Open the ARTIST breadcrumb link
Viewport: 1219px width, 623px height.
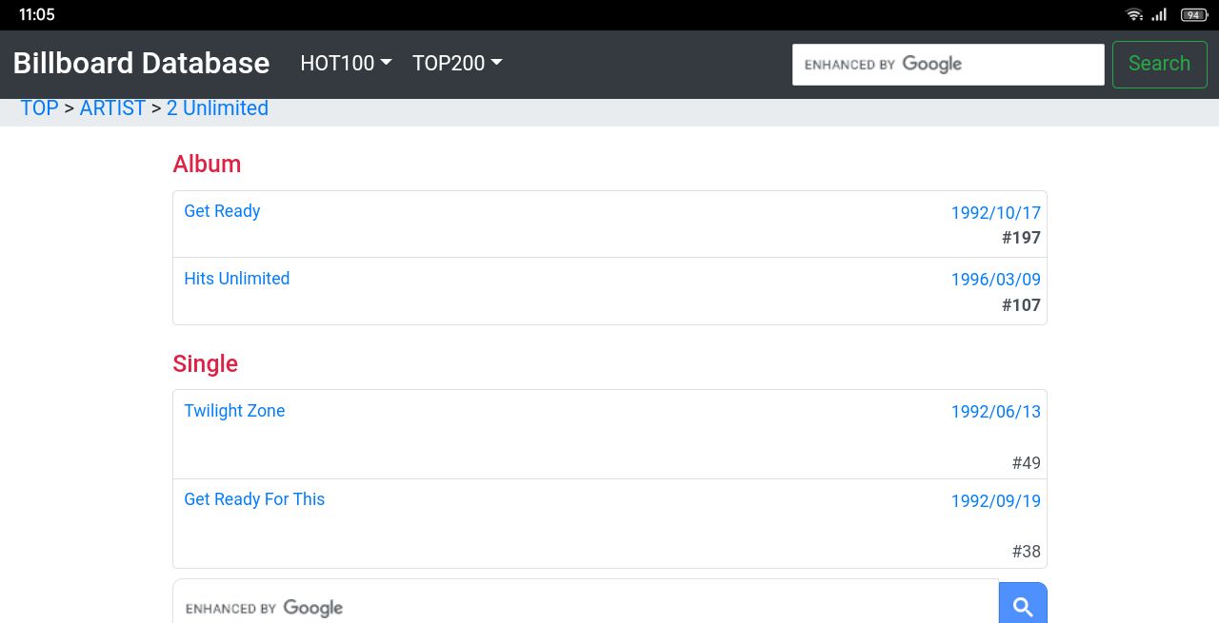112,108
